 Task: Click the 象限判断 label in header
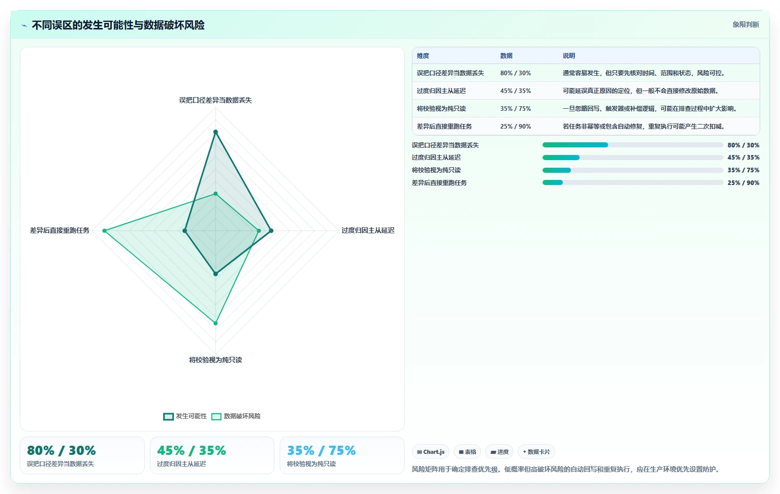point(745,24)
